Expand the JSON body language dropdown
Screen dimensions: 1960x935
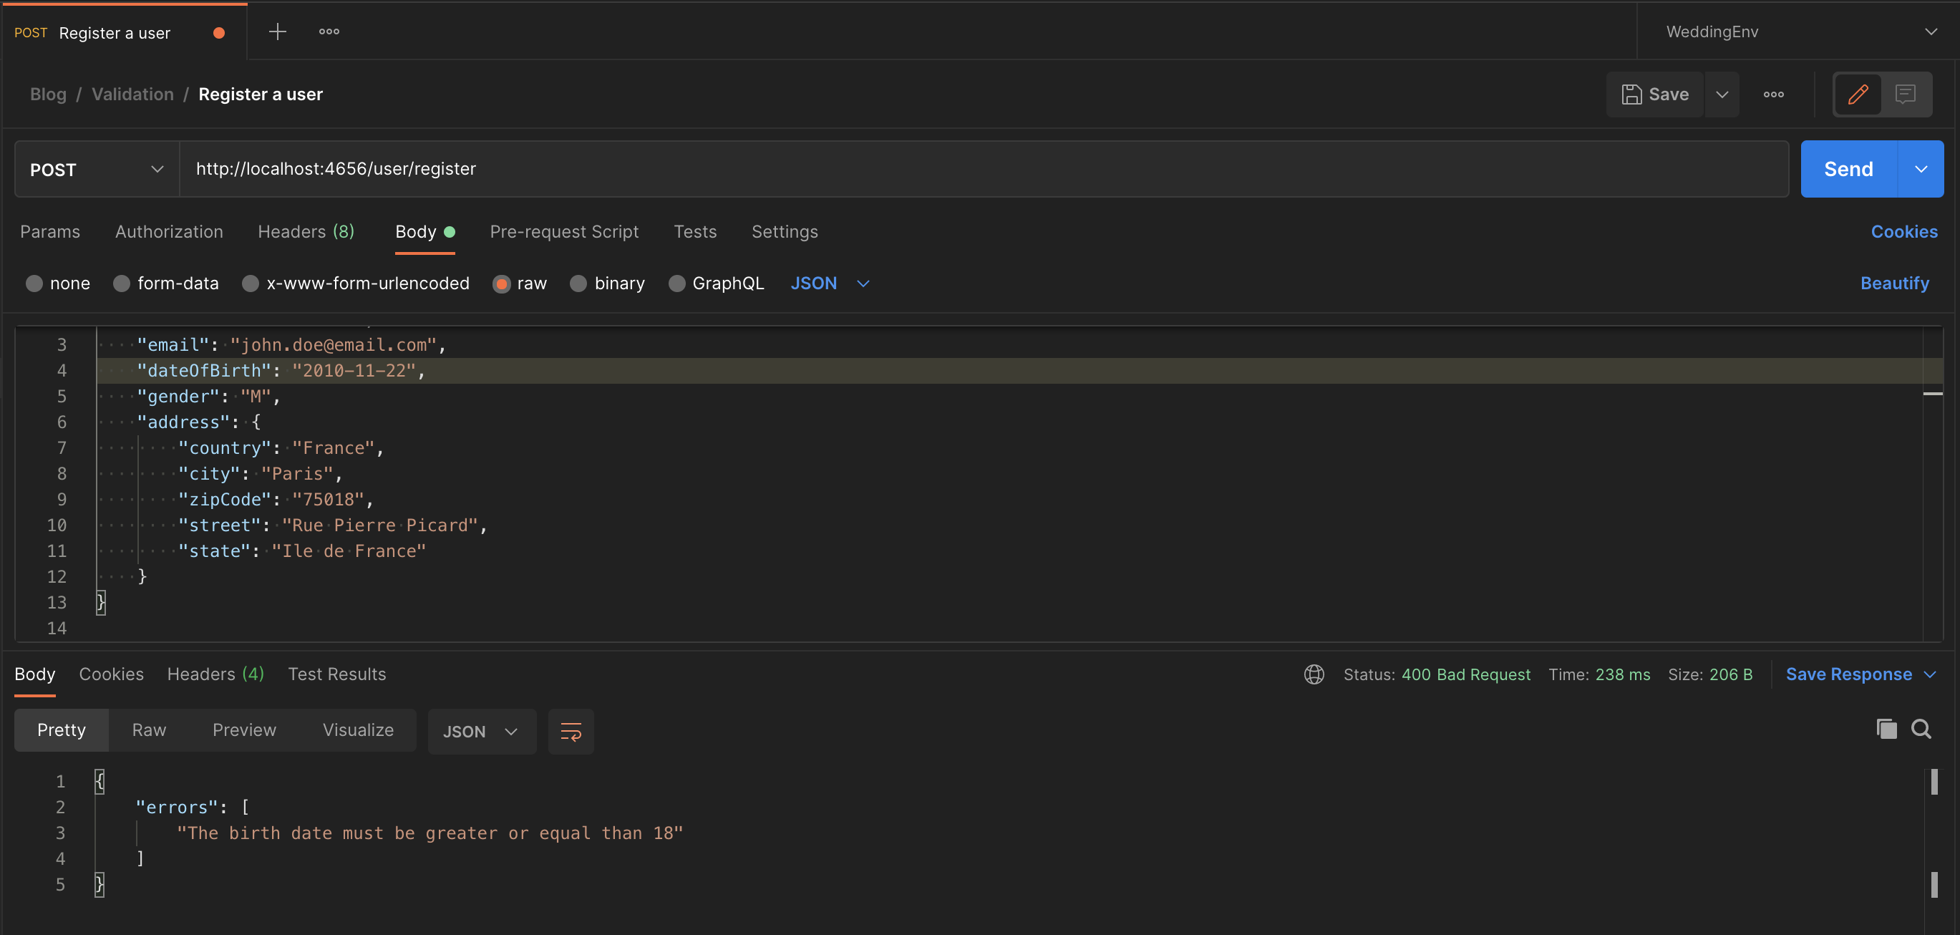click(x=830, y=283)
